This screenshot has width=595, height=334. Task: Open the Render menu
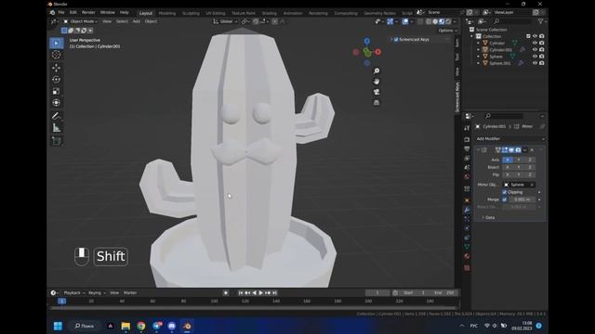88,12
